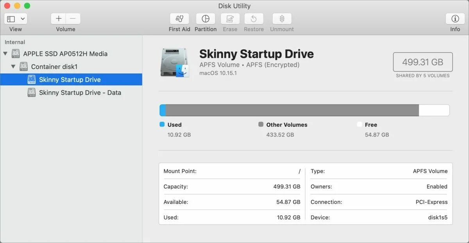Viewport: 469px width, 243px height.
Task: Click the macOS 10.15.1 version text
Action: pos(218,73)
